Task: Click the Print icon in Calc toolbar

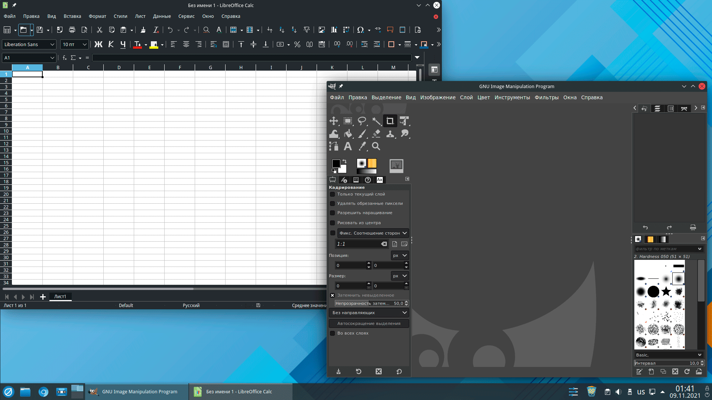Action: pos(72,30)
